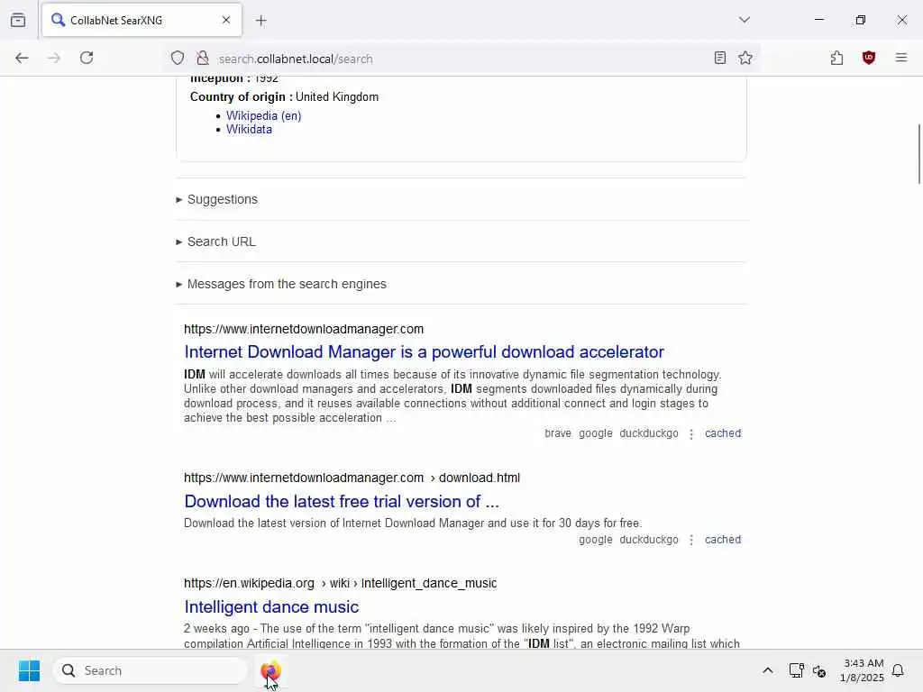
Task: Click the 'Country of origin :' label
Action: (x=242, y=97)
